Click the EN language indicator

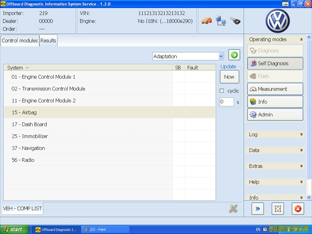(x=258, y=229)
